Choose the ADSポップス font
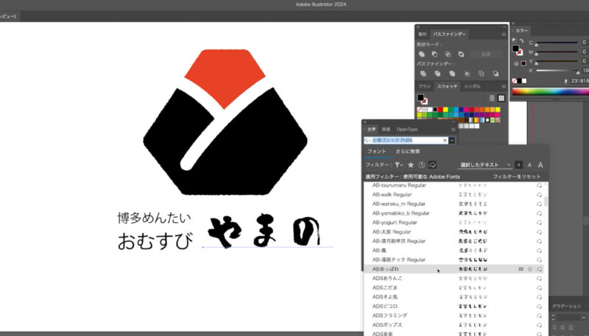The image size is (589, 336). tap(387, 325)
